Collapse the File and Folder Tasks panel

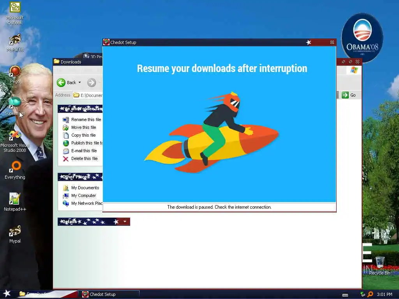tap(80, 109)
